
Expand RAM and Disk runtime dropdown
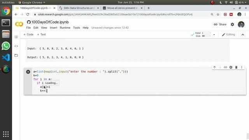(214, 35)
